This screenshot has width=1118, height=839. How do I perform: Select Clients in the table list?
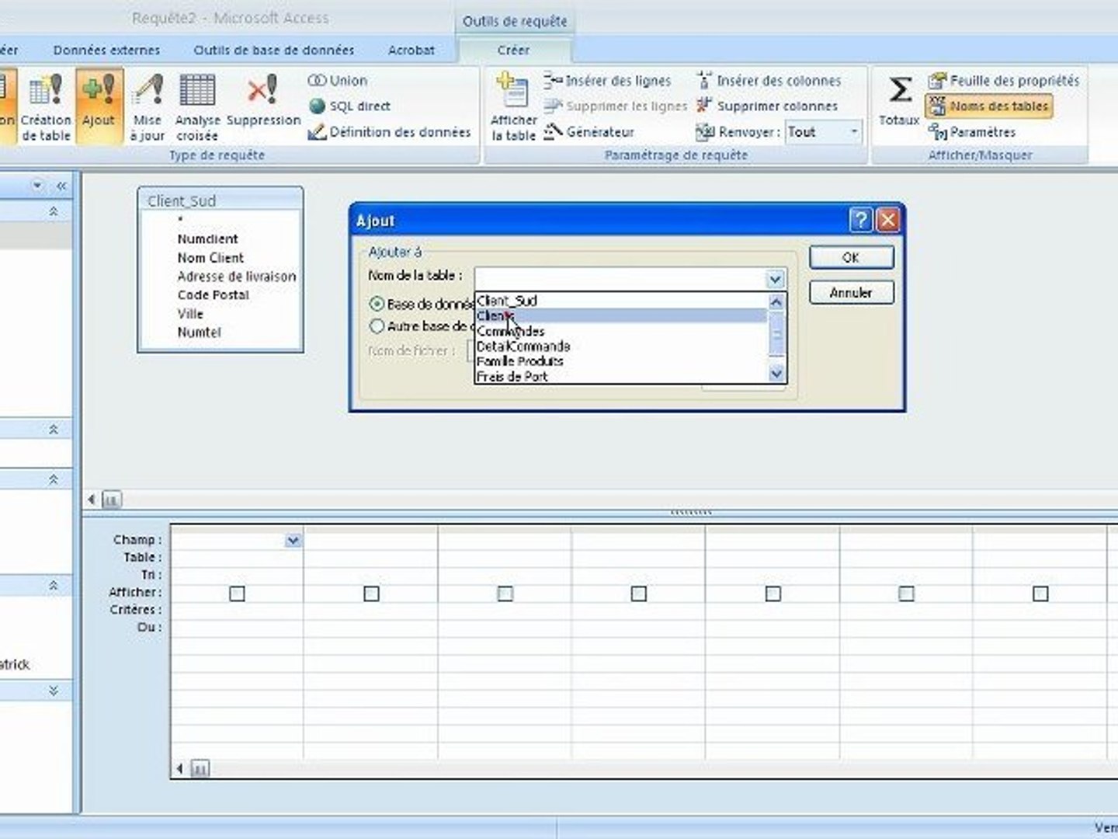coord(620,315)
